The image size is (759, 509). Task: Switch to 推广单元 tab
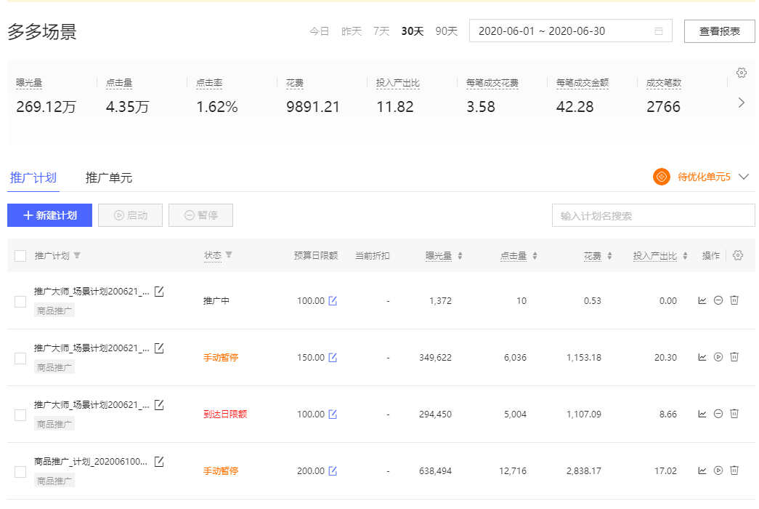tap(109, 177)
